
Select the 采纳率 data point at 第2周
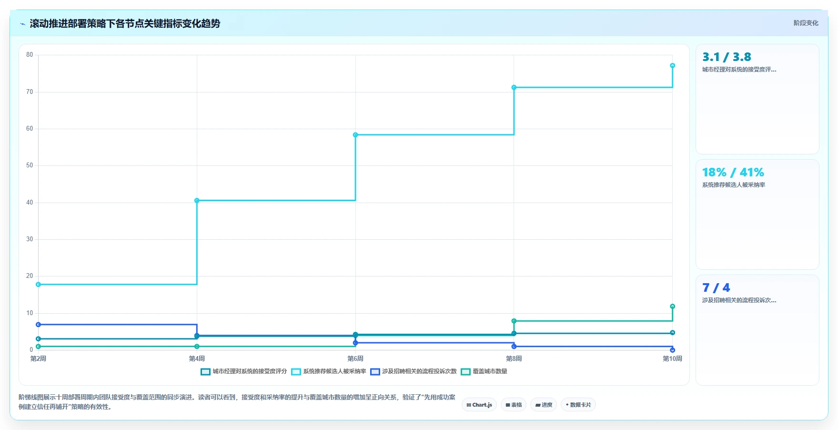pyautogui.click(x=39, y=285)
